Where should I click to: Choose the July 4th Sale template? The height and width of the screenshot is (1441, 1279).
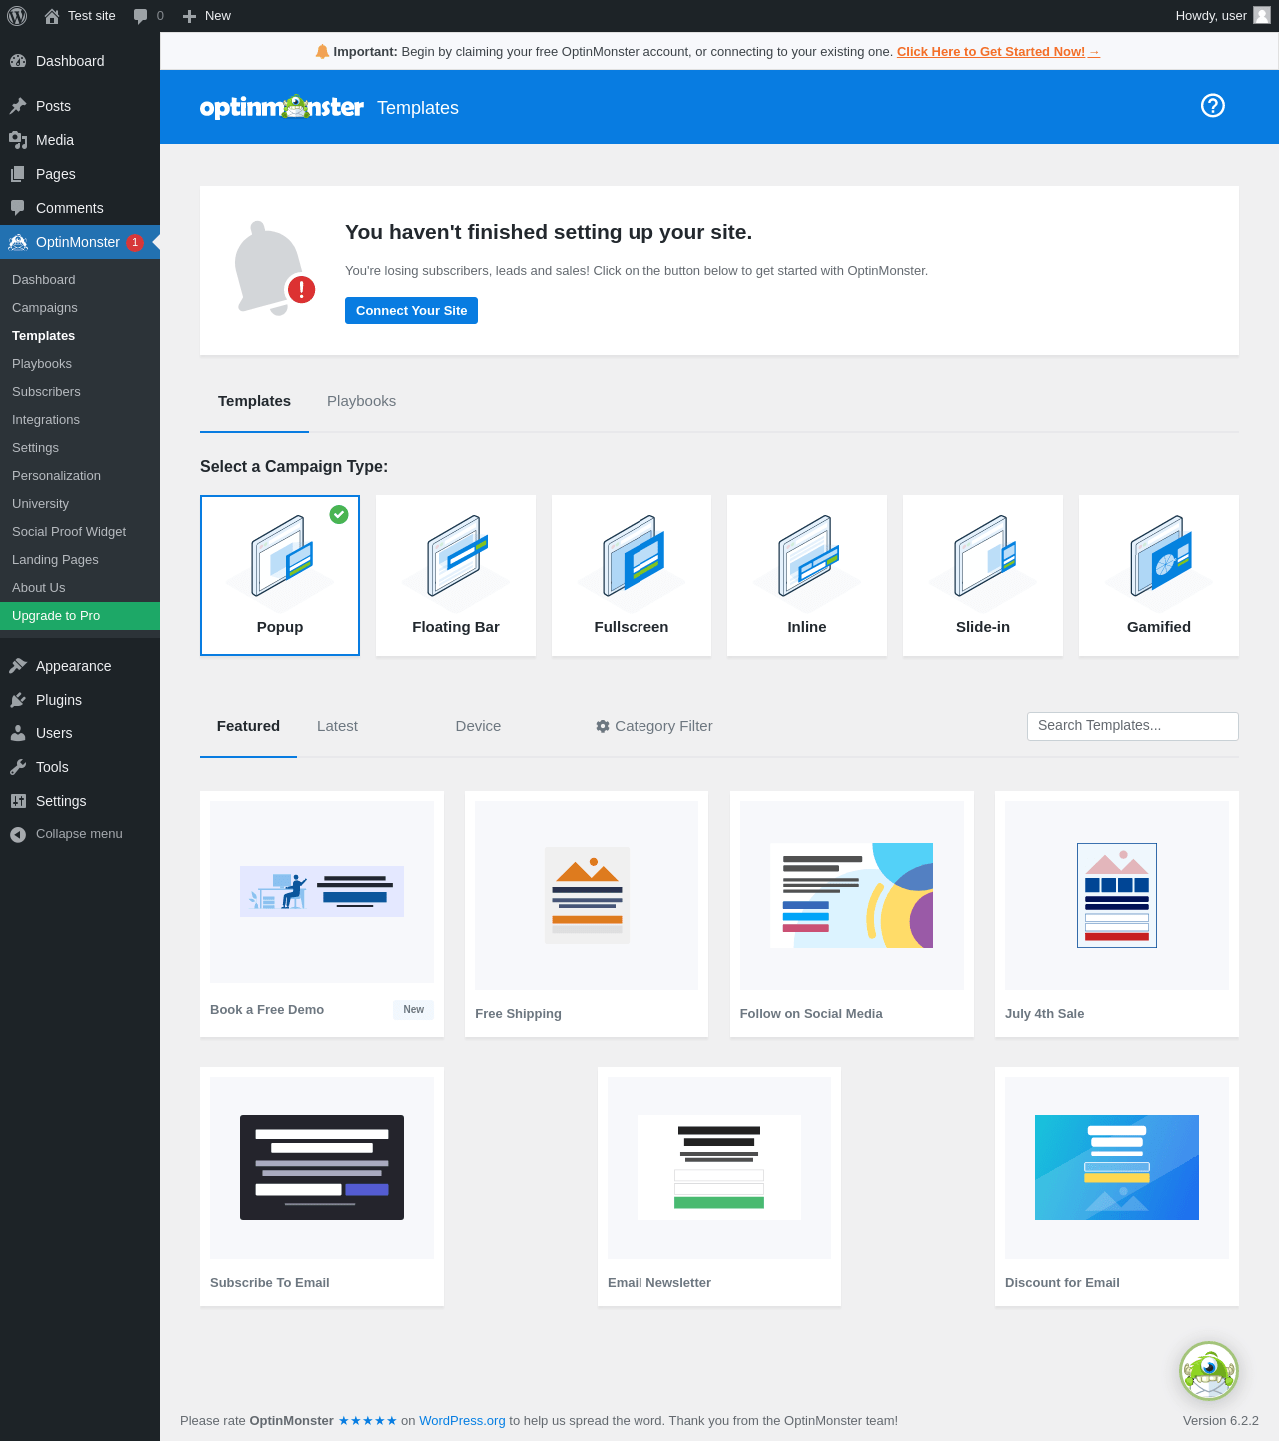pos(1117,914)
